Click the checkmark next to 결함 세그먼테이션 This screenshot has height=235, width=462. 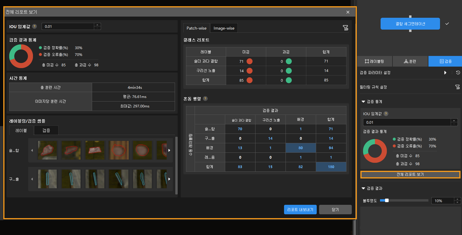tap(447, 24)
